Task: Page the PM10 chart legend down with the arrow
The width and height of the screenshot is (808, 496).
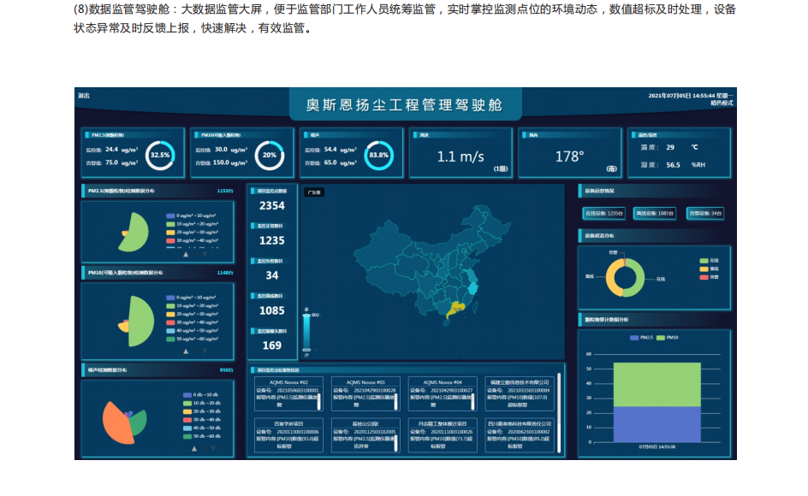Action: tap(205, 351)
